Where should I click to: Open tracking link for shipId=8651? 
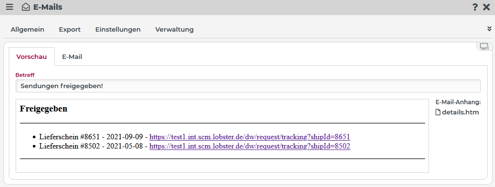[250, 137]
